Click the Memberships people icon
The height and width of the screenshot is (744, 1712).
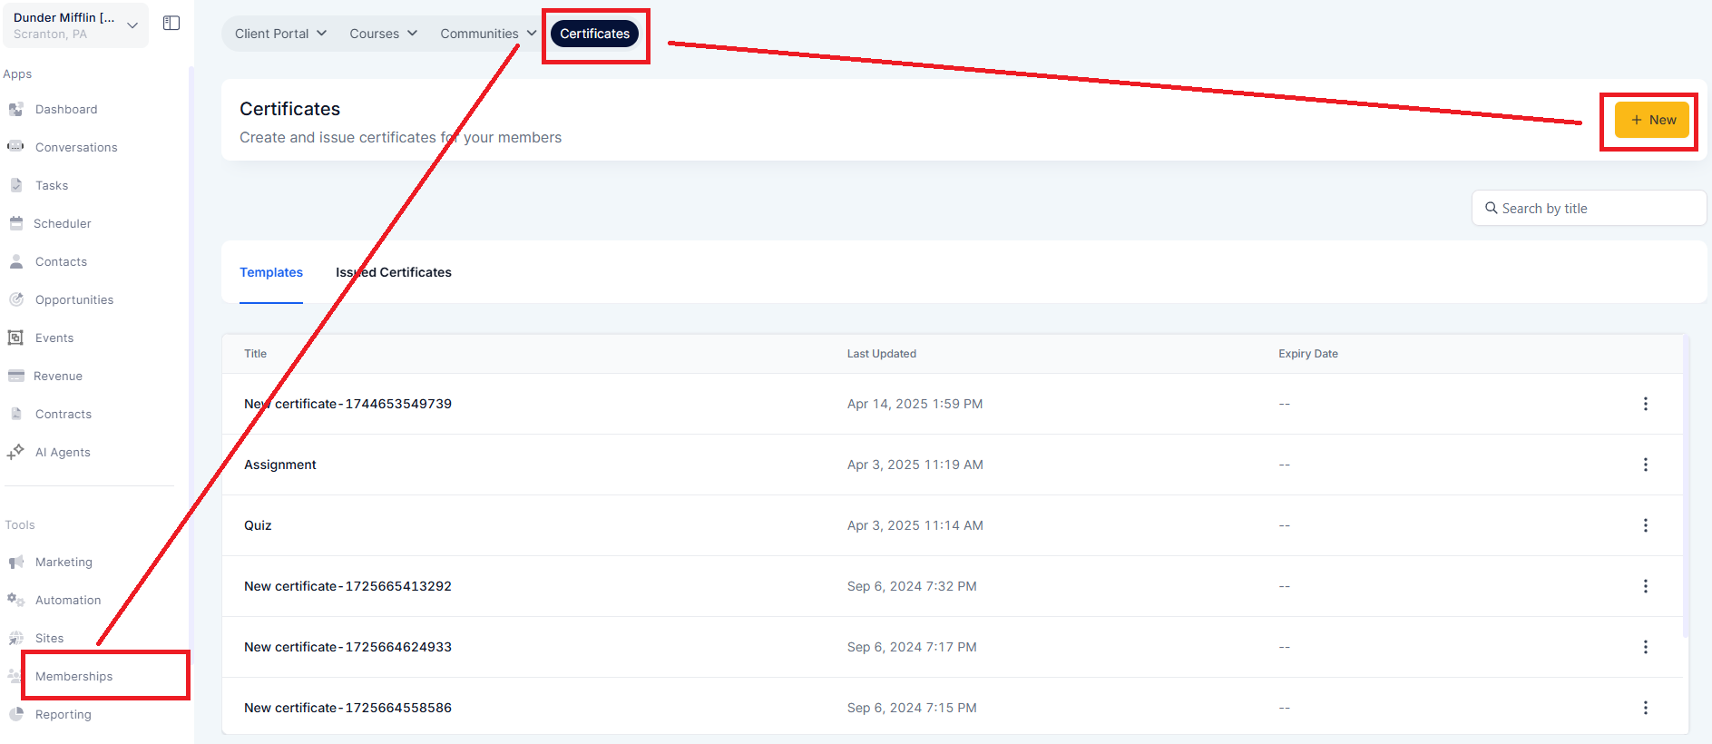click(x=15, y=676)
